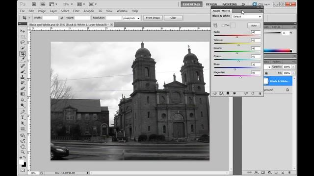Click the Width input field
314x176 pixels.
[x=50, y=18]
